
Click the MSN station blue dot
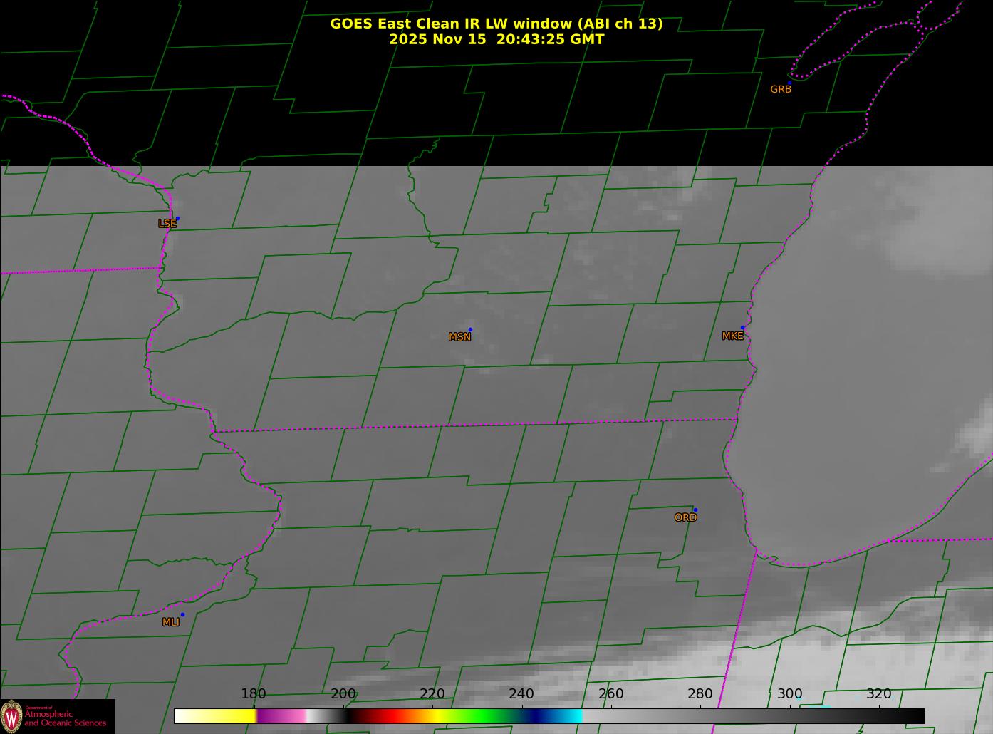coord(470,330)
